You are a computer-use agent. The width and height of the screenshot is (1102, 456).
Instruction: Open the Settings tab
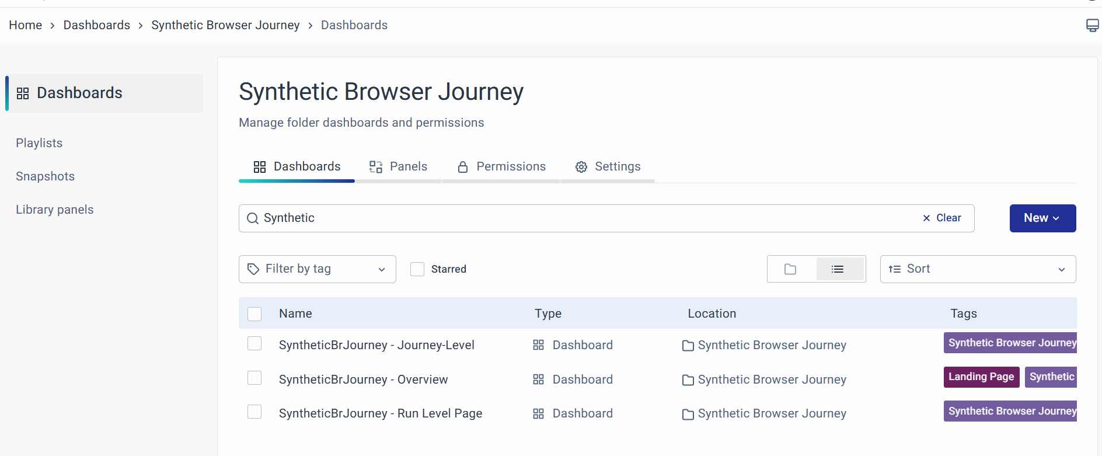608,167
